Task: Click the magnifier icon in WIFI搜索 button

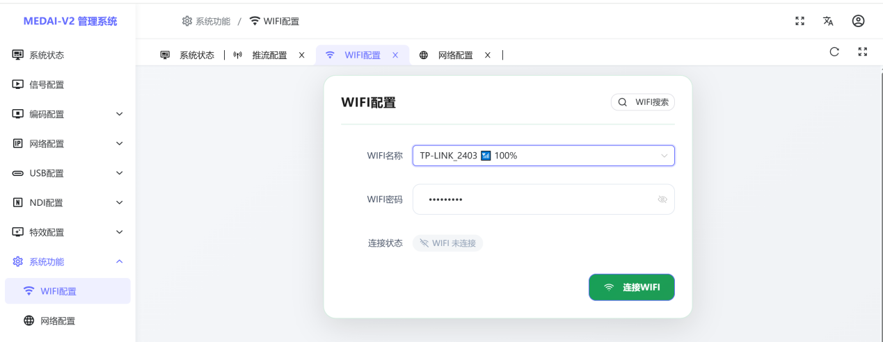Action: point(623,102)
